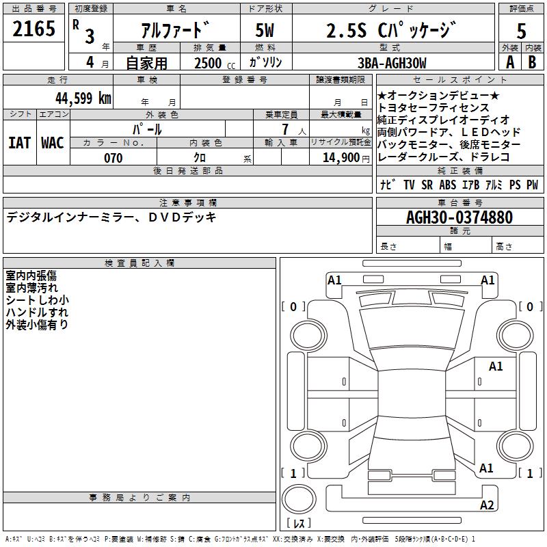
Task: Click the overall evaluation score 5
Action: pos(521,31)
